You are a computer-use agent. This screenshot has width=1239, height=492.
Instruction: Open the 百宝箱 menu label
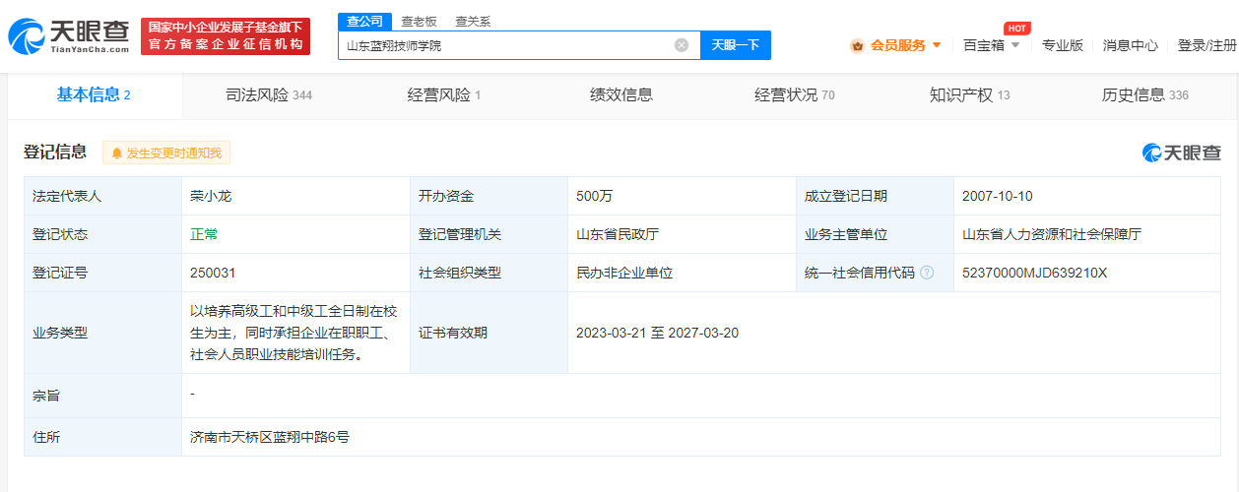pyautogui.click(x=984, y=45)
